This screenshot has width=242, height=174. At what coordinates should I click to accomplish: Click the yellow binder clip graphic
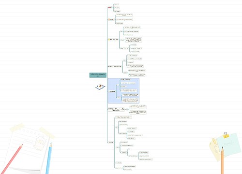pos(226,135)
